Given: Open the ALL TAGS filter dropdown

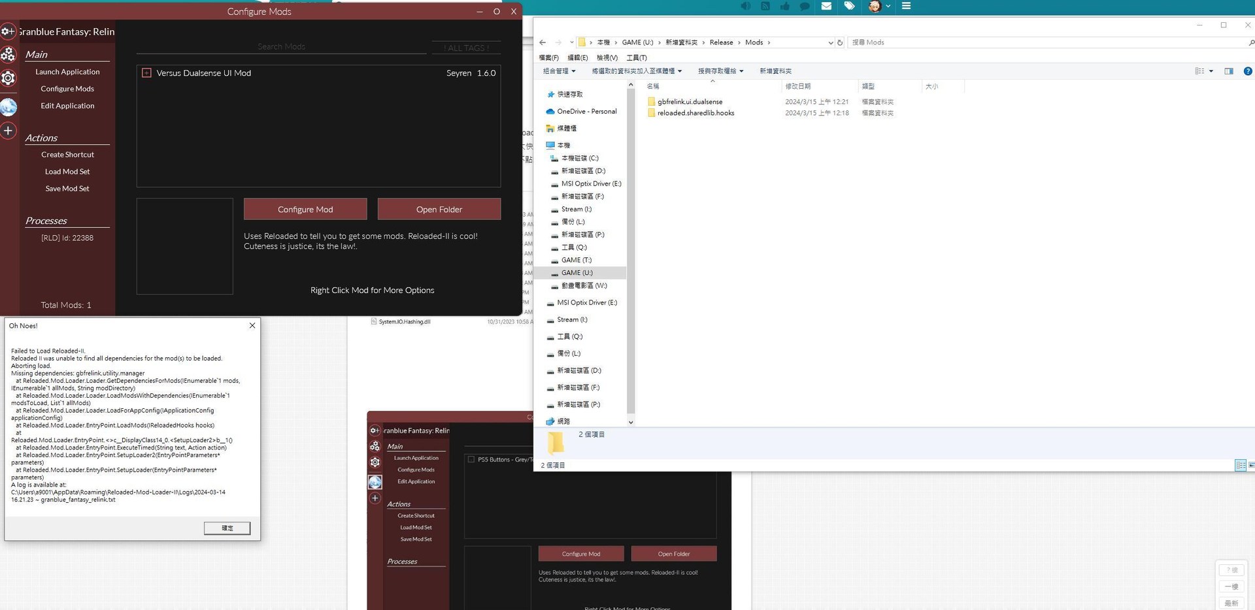Looking at the screenshot, I should click(x=465, y=48).
